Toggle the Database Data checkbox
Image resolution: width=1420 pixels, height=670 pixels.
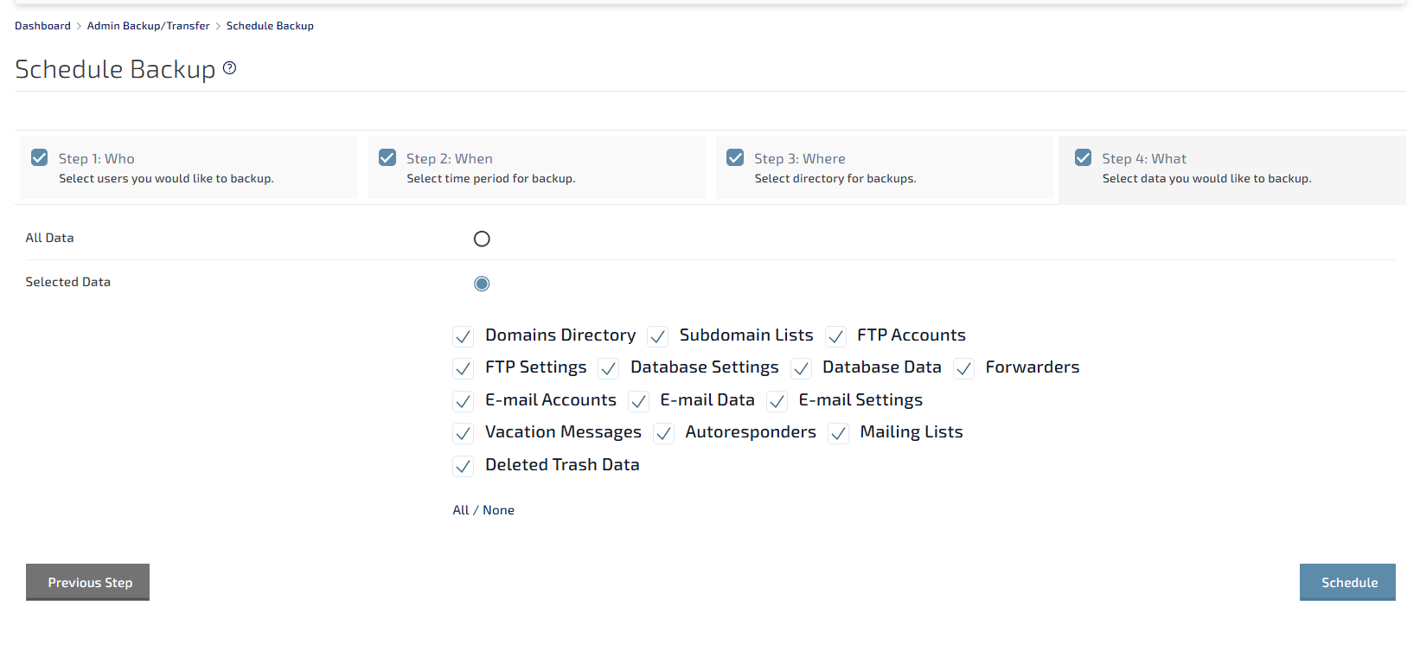click(801, 369)
